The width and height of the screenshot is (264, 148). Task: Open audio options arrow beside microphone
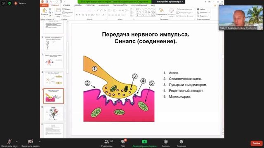(x=16, y=141)
